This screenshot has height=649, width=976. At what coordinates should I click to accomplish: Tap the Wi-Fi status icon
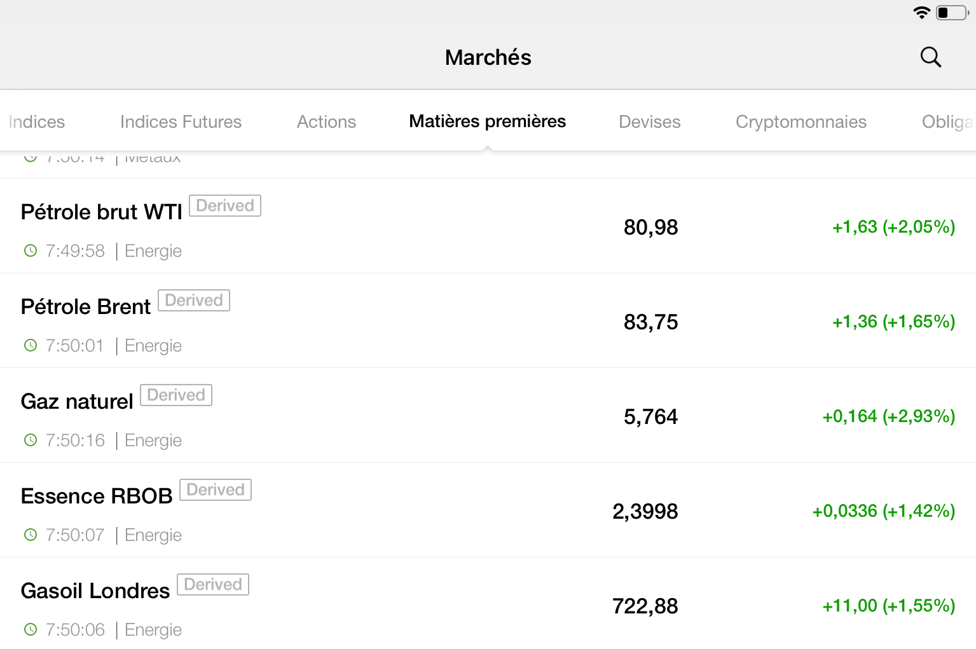click(921, 13)
